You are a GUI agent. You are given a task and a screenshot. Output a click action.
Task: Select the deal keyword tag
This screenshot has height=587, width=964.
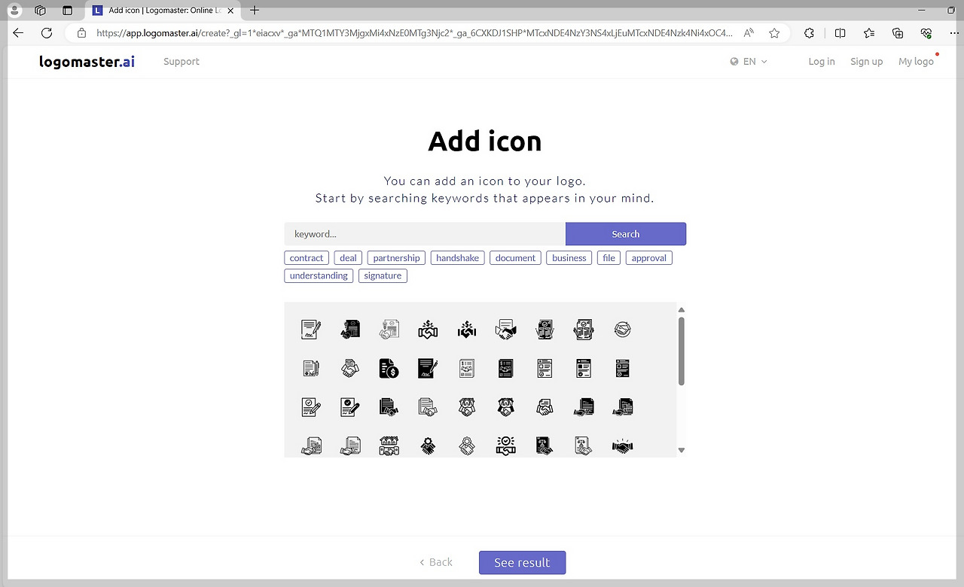point(348,258)
